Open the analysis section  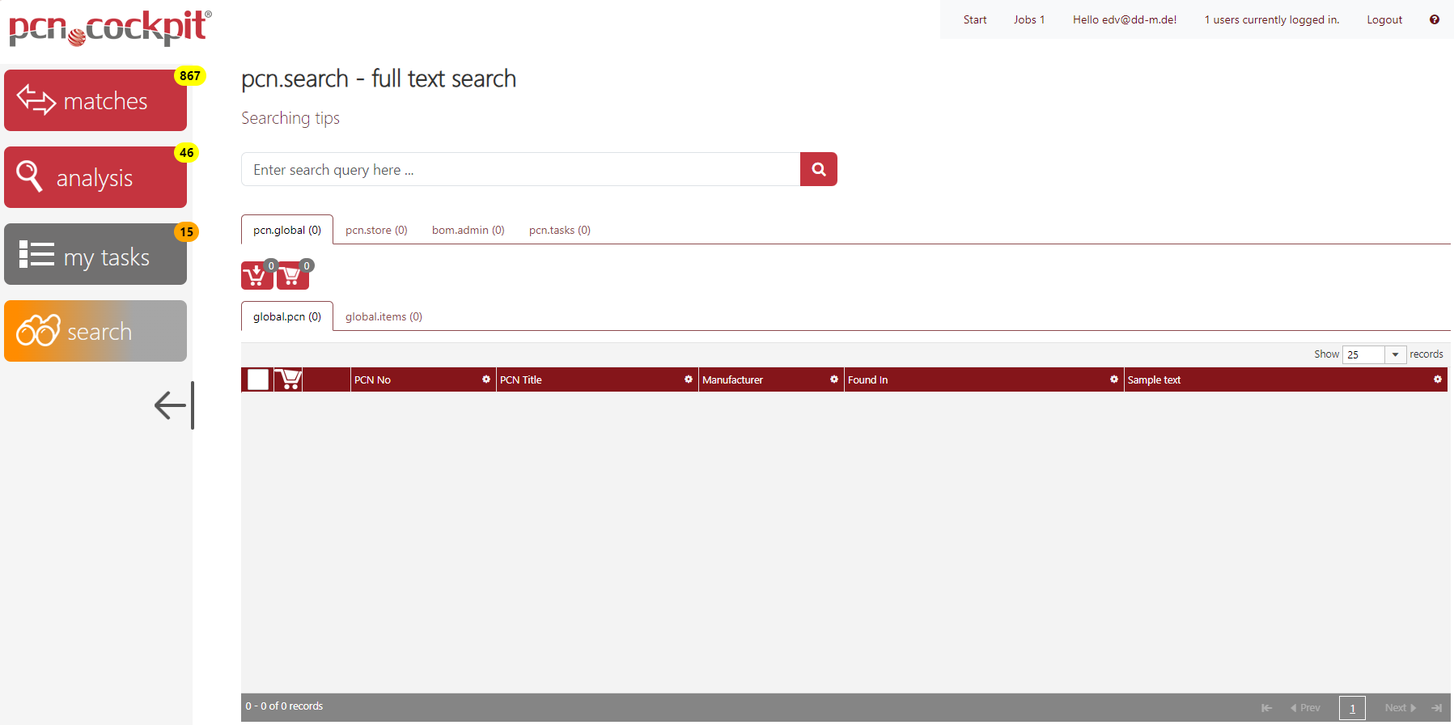pos(95,177)
